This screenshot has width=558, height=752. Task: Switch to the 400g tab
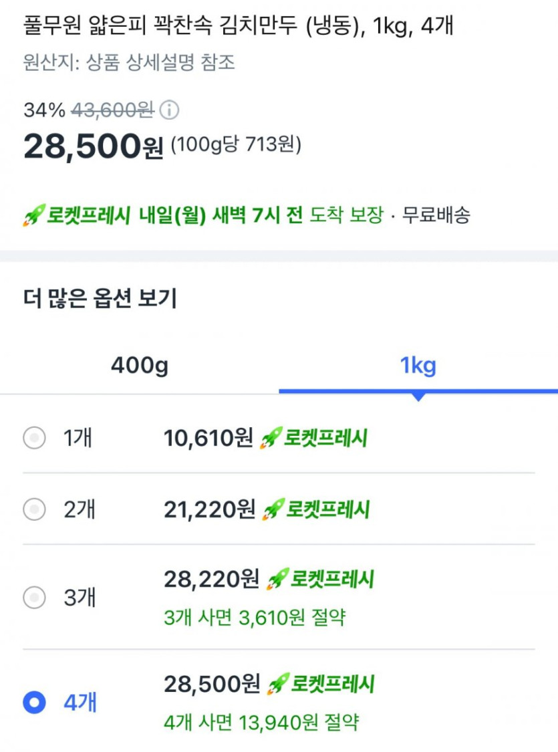click(140, 366)
